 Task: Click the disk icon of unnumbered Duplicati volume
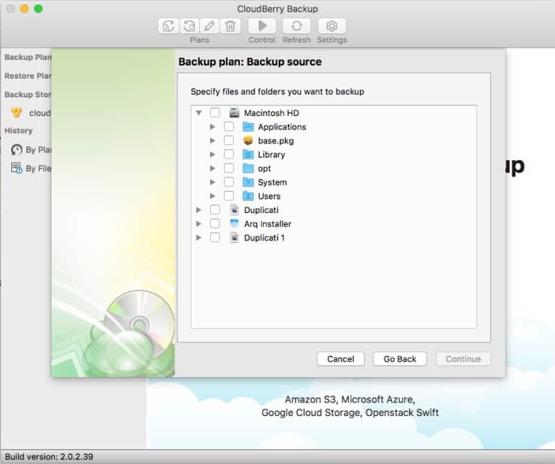(234, 209)
